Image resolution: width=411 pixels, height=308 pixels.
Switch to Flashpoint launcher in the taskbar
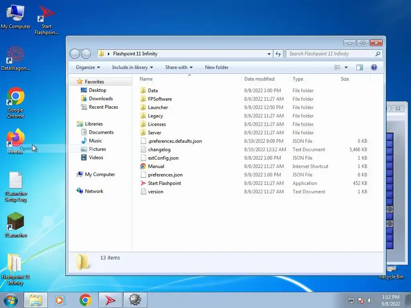(110, 300)
